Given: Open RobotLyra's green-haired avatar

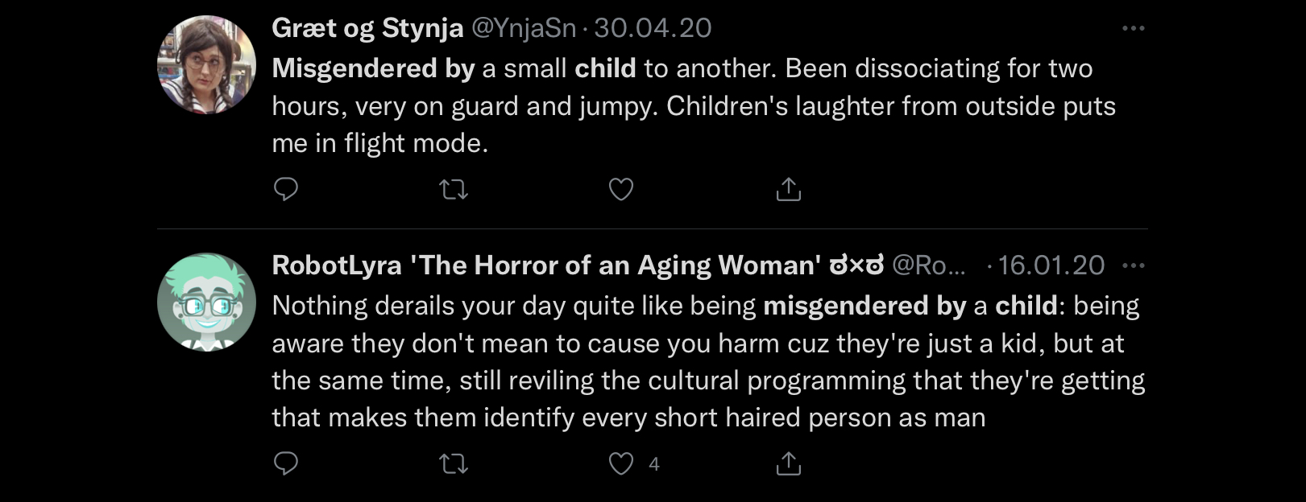Looking at the screenshot, I should click(x=206, y=302).
